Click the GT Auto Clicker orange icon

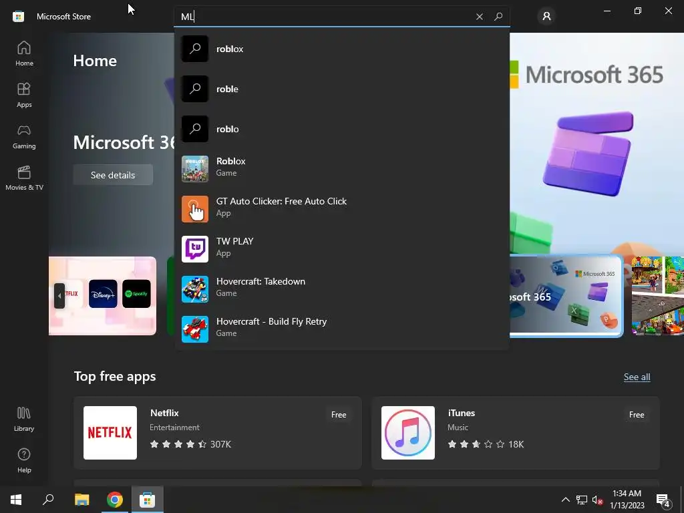(x=195, y=209)
